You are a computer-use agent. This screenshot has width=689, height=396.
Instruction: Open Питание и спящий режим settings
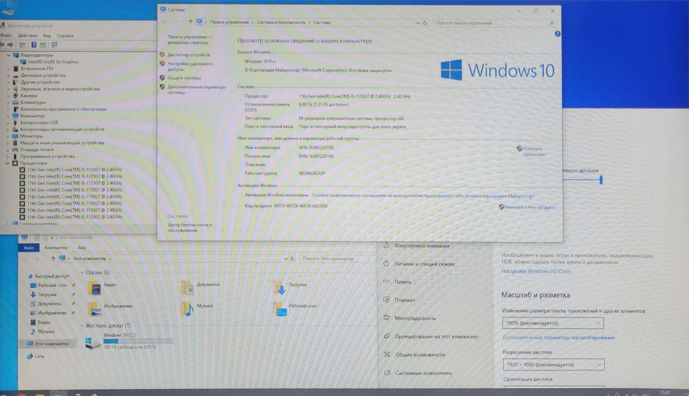click(x=424, y=264)
